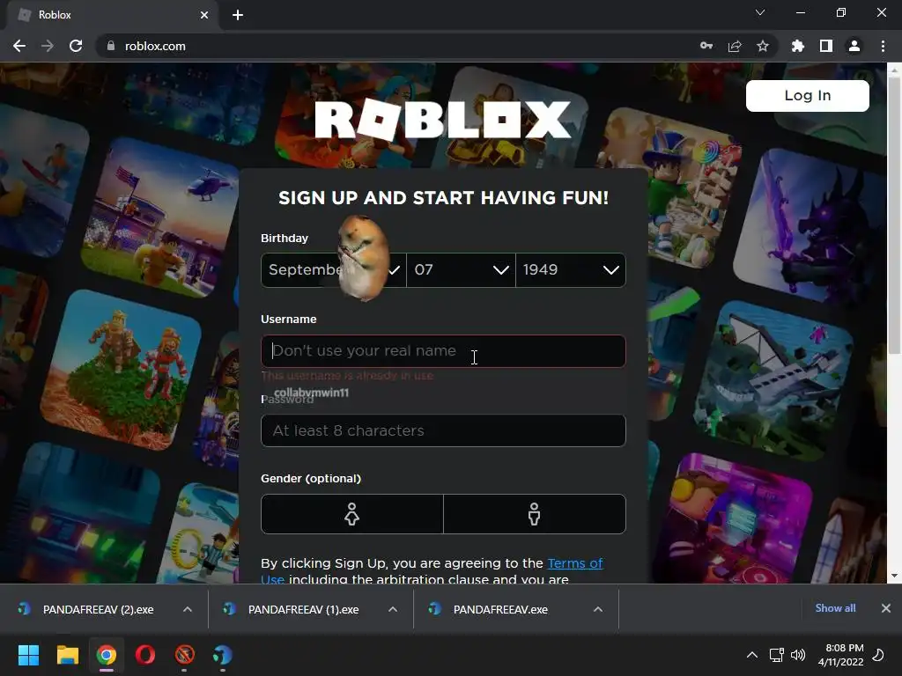Image resolution: width=902 pixels, height=676 pixels.
Task: Open the Chrome profile avatar icon
Action: (x=854, y=46)
